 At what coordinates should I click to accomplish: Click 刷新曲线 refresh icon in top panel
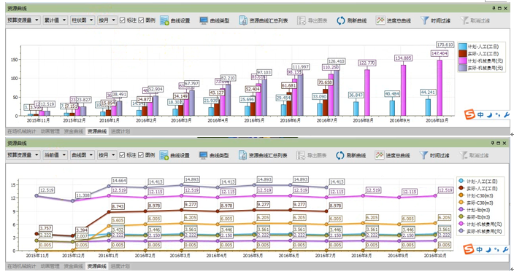(341, 20)
